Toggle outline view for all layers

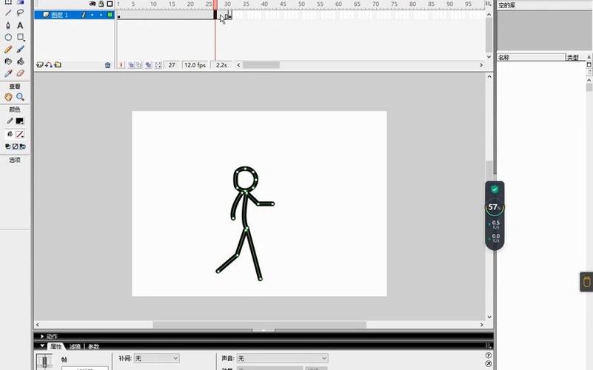click(x=110, y=4)
